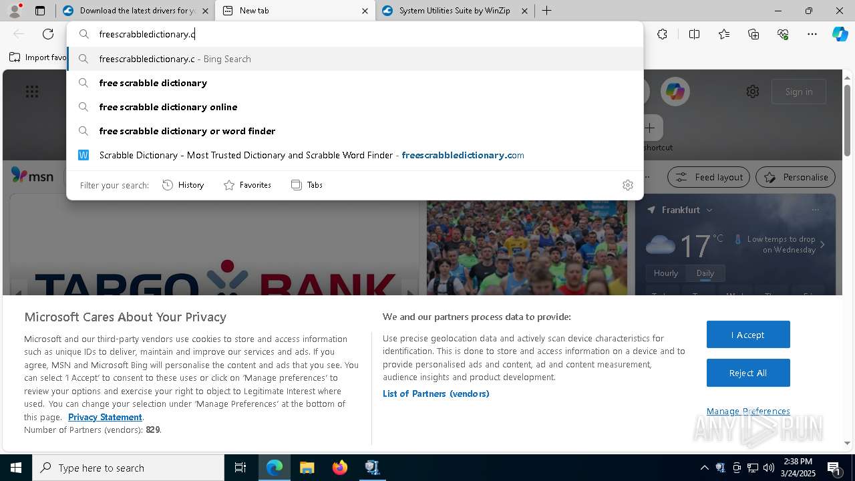The width and height of the screenshot is (855, 481).
Task: Open the marathon runners news thumbnail
Action: 527,247
